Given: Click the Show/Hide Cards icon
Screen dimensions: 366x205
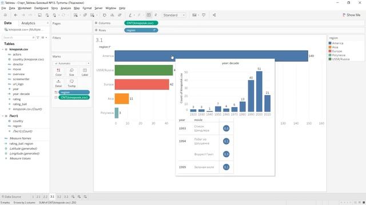Looking at the screenshot, I should coord(194,15).
